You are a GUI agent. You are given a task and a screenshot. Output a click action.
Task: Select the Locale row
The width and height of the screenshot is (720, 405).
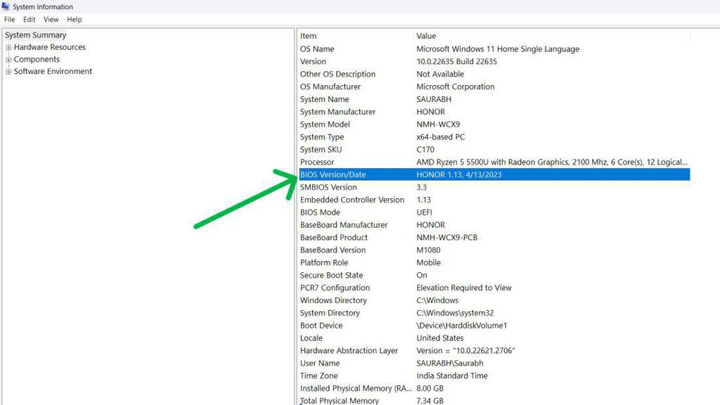tap(494, 338)
